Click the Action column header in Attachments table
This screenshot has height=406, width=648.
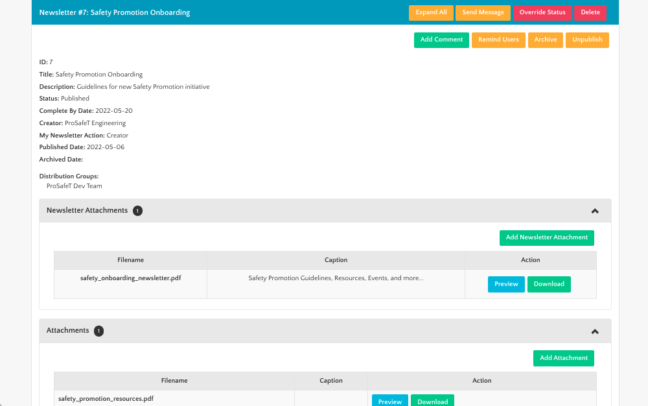click(x=482, y=381)
